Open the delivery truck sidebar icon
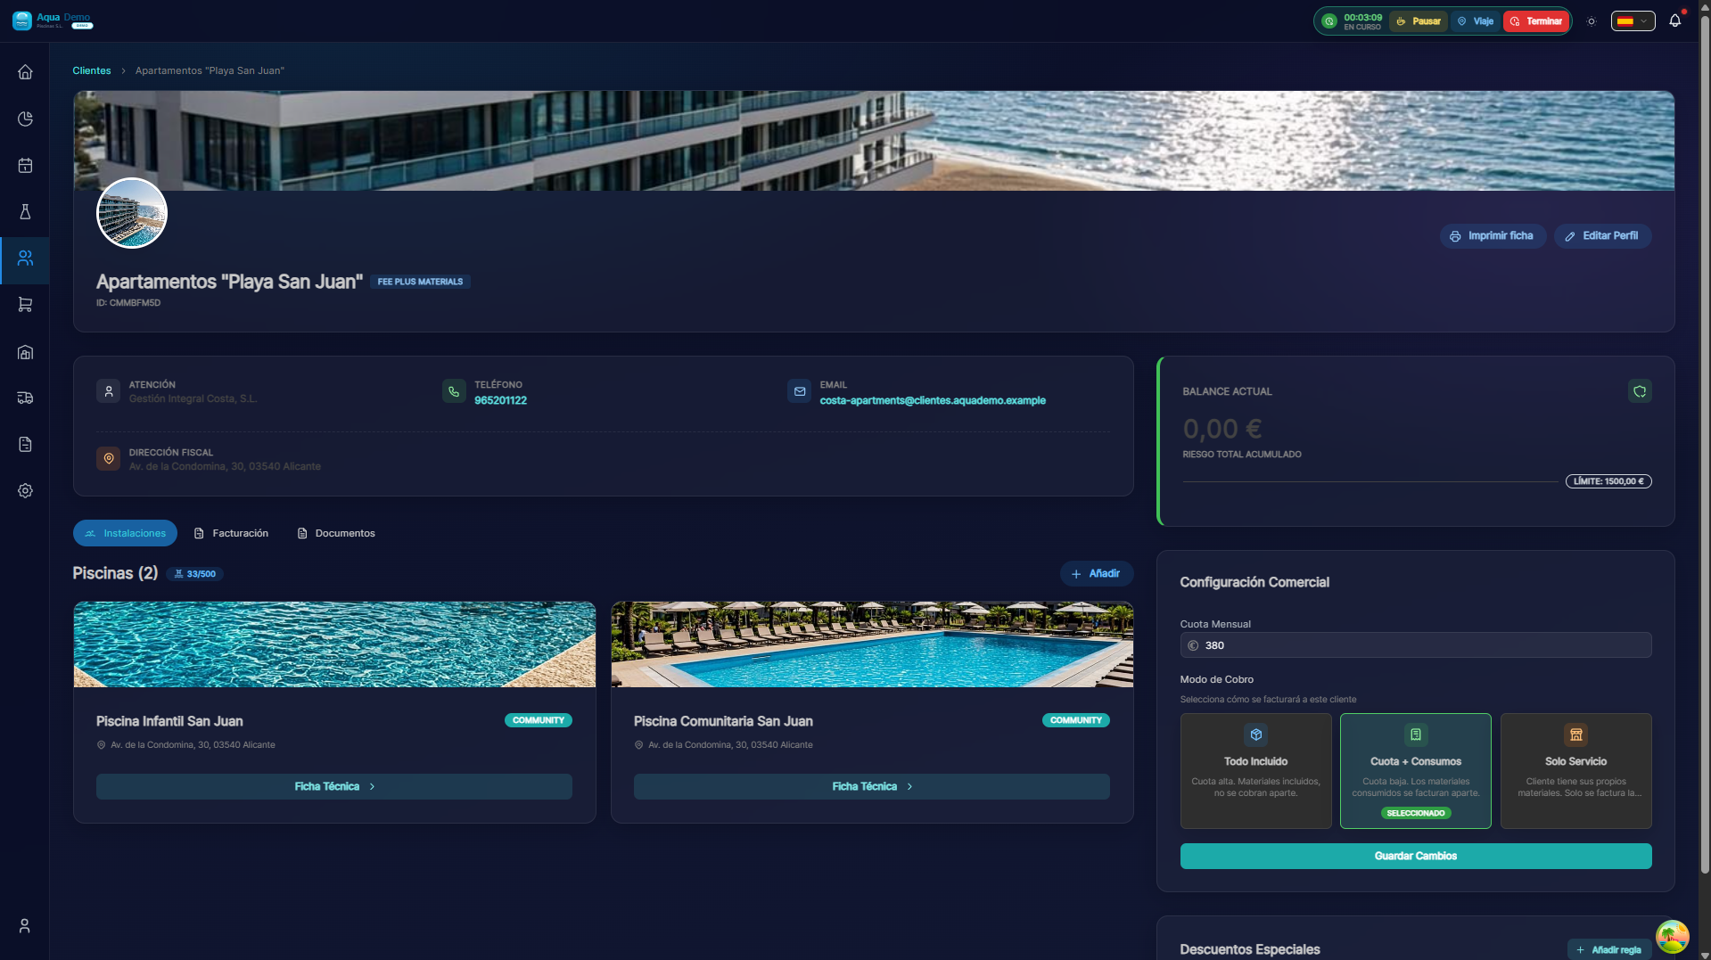Viewport: 1711px width, 960px height. [x=25, y=398]
